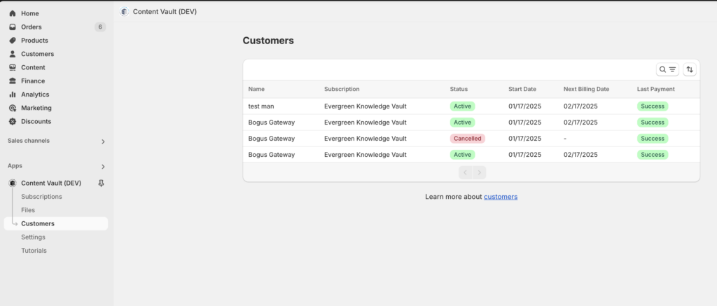Select the Discounts badge icon

(13, 122)
